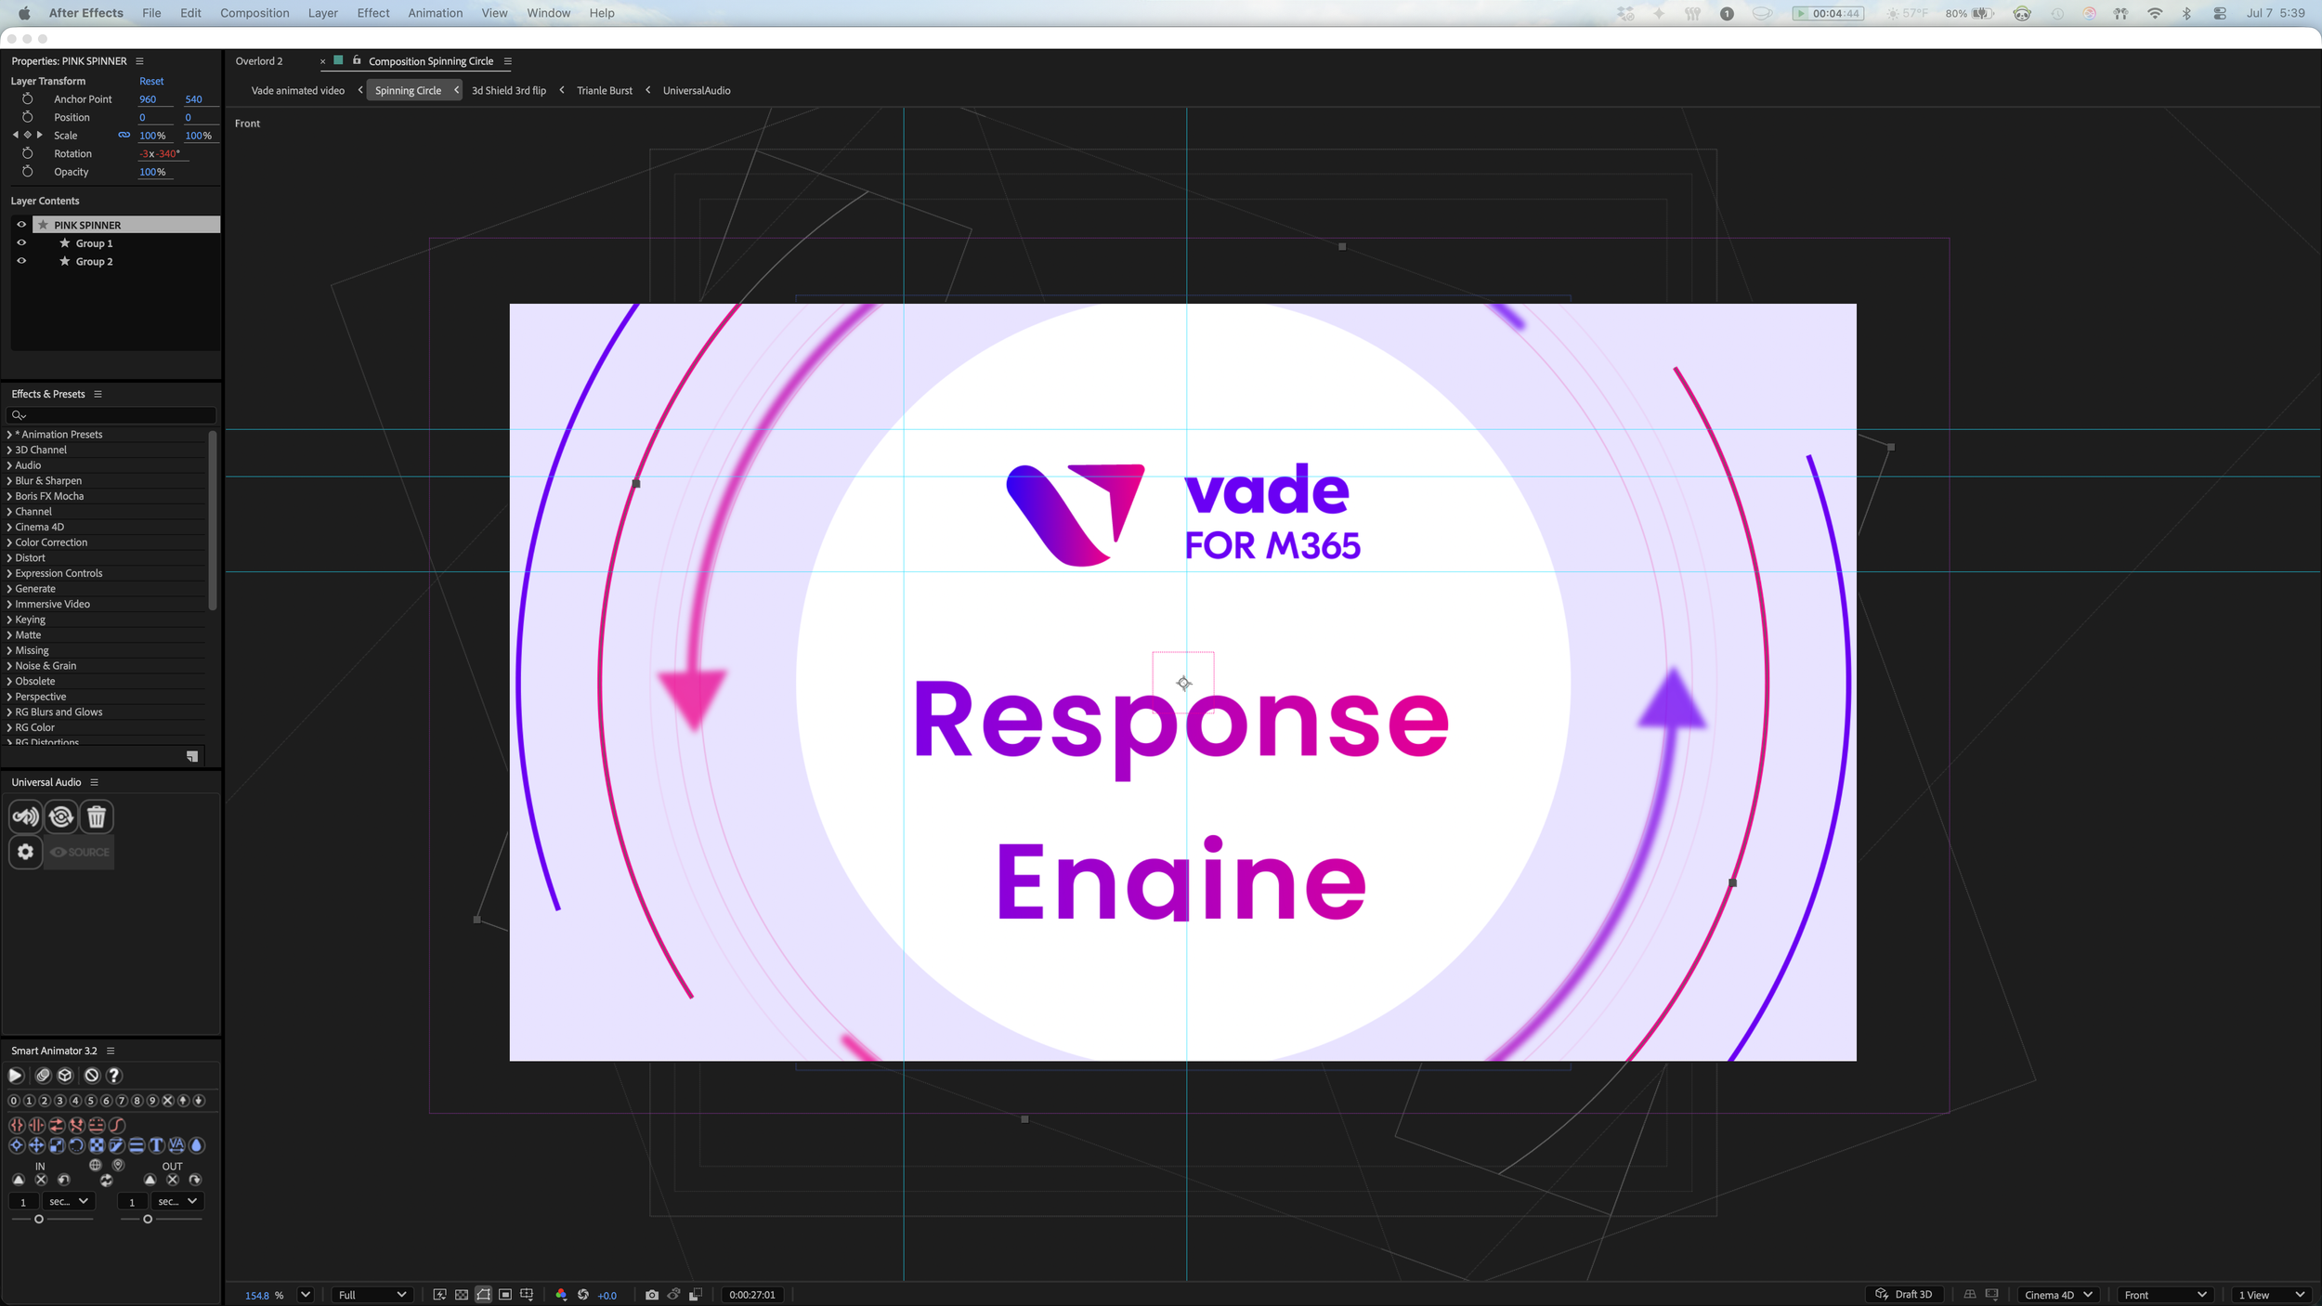Screen dimensions: 2322x1306
Task: Toggle the Draft 3D button
Action: (1904, 1295)
